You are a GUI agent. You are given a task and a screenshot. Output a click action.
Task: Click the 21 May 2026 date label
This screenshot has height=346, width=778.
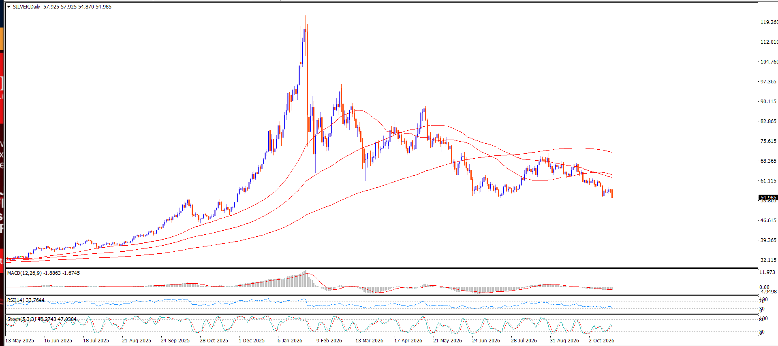447,341
